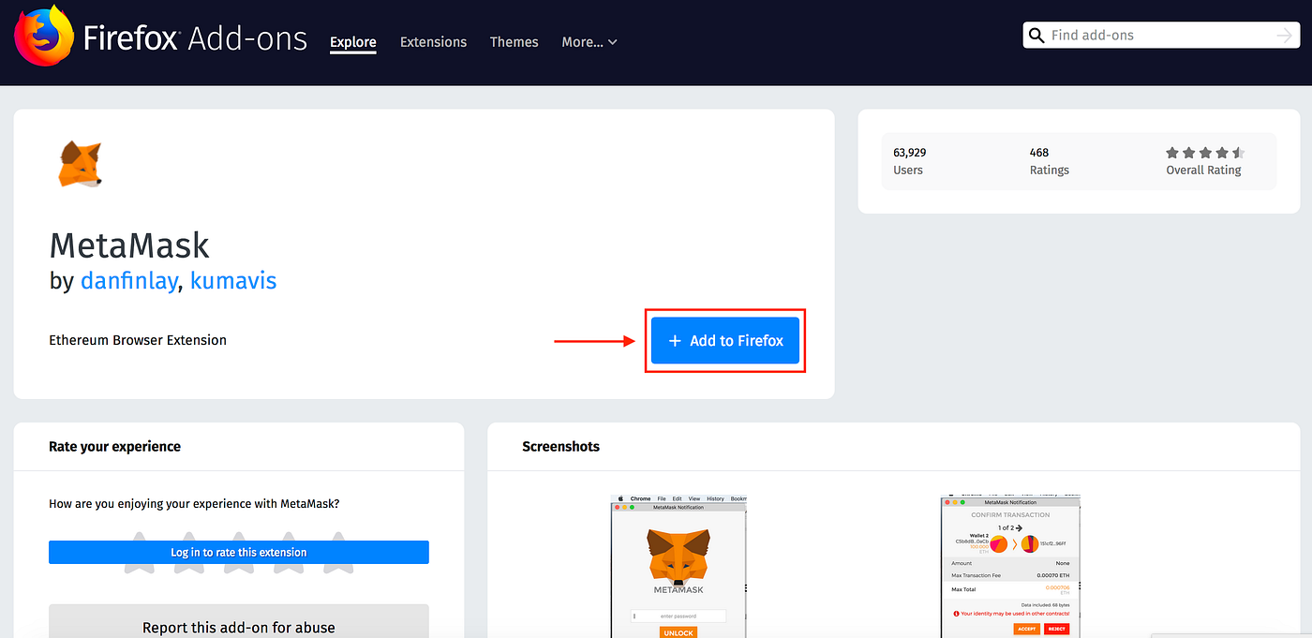Open the Explore tab
The height and width of the screenshot is (638, 1312).
pyautogui.click(x=353, y=42)
